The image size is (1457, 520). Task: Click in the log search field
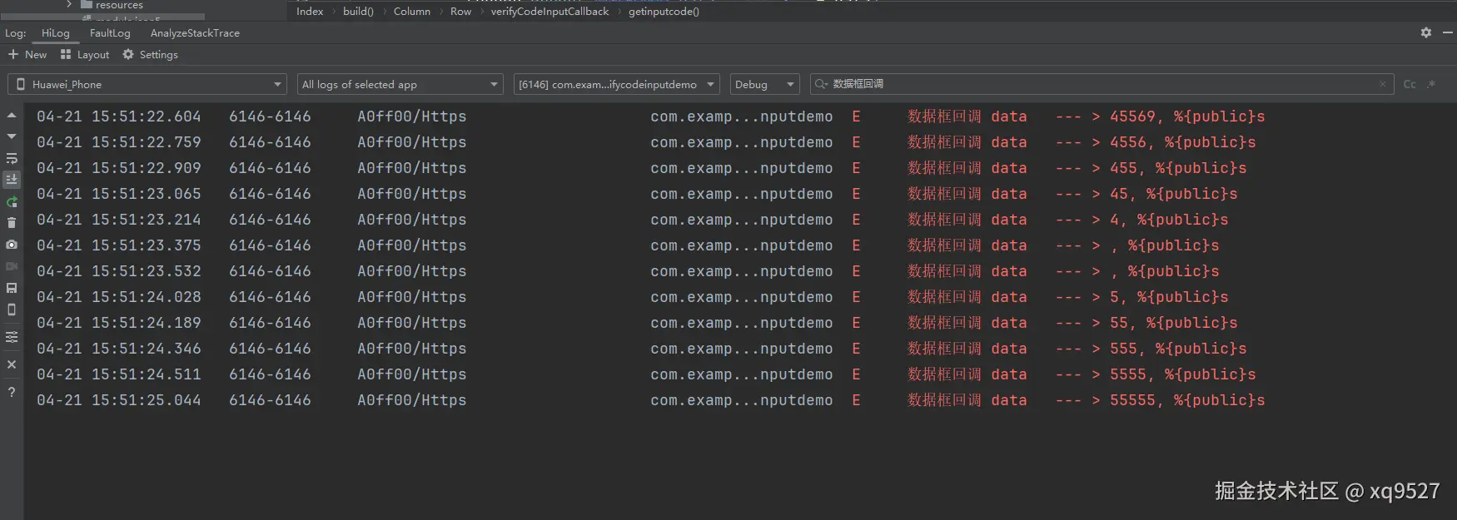coord(1101,84)
